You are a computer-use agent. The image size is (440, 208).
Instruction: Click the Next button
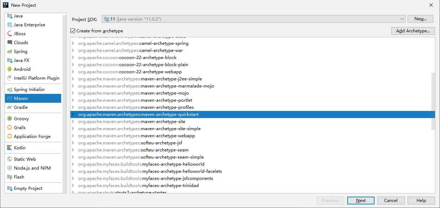point(361,201)
